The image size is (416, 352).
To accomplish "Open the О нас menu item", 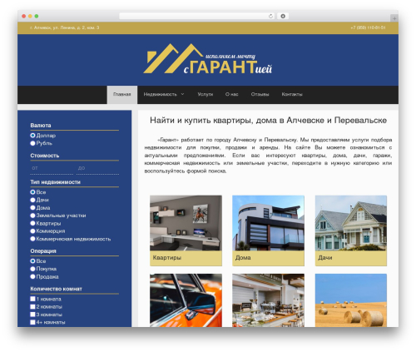I will click(231, 94).
